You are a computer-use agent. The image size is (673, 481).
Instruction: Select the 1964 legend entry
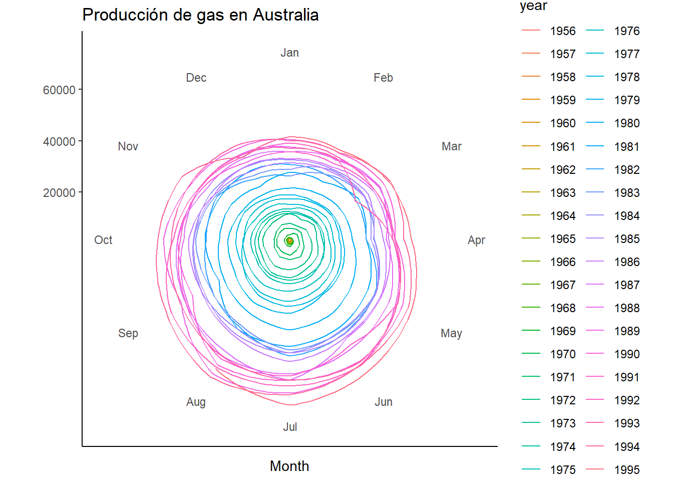[549, 216]
